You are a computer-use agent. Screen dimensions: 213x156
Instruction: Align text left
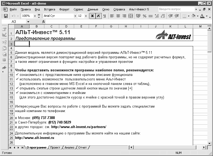(112, 16)
